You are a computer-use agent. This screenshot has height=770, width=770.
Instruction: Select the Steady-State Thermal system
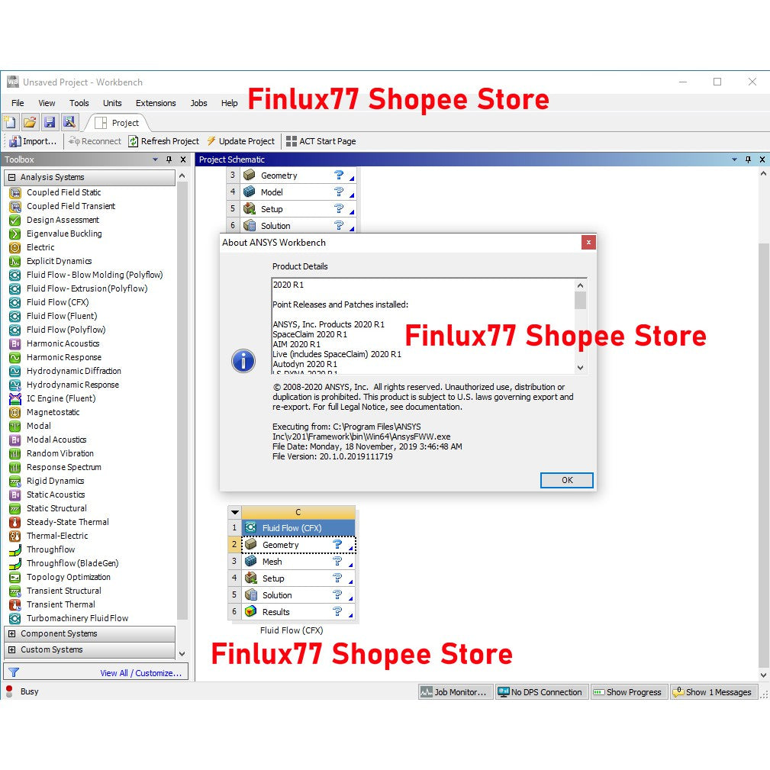[x=67, y=522]
